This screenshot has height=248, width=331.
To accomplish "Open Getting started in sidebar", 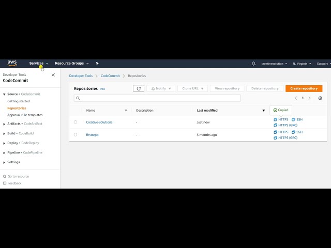I will [19, 101].
